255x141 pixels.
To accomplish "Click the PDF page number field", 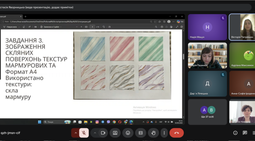I will click(x=92, y=27).
